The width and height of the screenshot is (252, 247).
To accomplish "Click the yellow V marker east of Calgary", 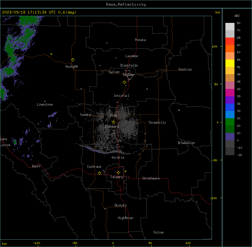I will coord(125,171).
